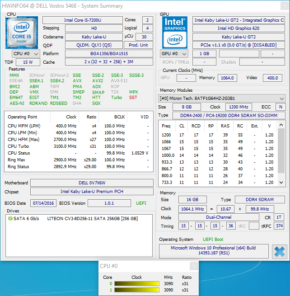
Task: Close the HWiNFO64 System Summary window
Action: click(285, 6)
